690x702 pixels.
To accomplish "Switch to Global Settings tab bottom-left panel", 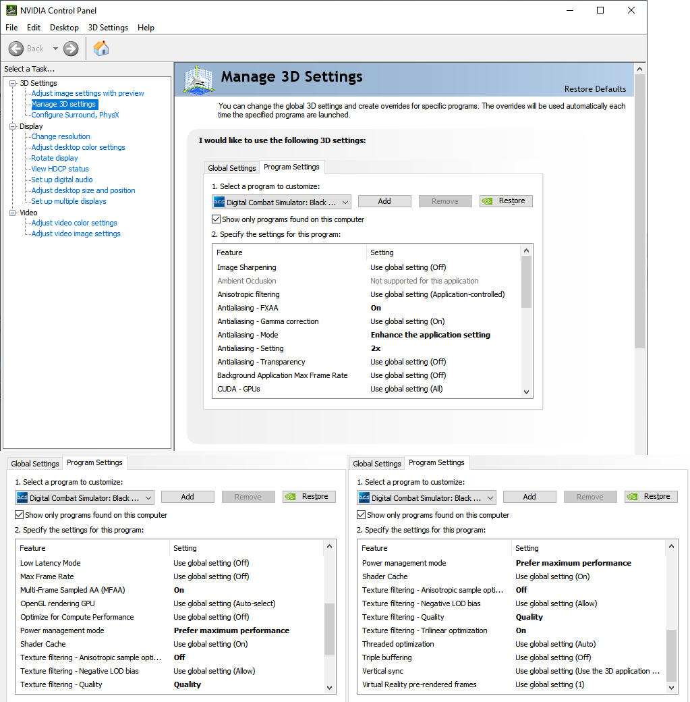I will pos(35,464).
